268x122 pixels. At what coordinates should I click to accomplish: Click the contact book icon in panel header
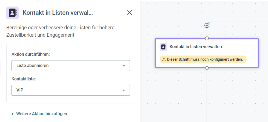[x=12, y=13]
